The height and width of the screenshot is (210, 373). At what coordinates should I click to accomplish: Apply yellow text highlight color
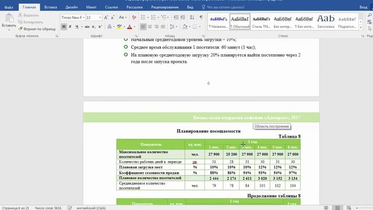point(119,27)
